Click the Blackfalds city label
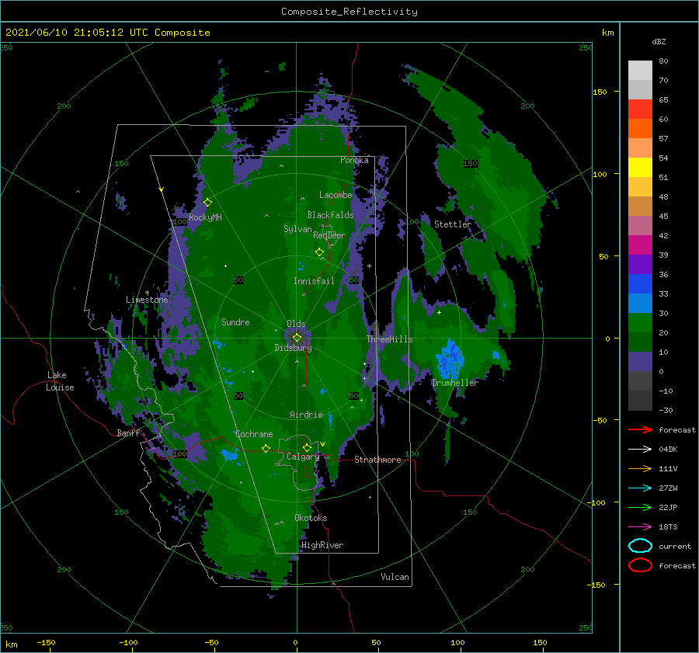Image resolution: width=699 pixels, height=653 pixels. click(x=330, y=215)
